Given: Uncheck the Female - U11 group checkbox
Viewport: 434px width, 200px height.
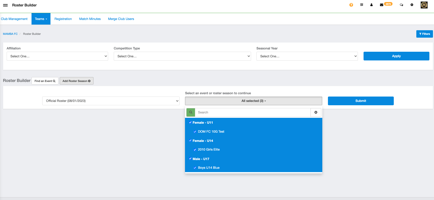Looking at the screenshot, I should 190,123.
